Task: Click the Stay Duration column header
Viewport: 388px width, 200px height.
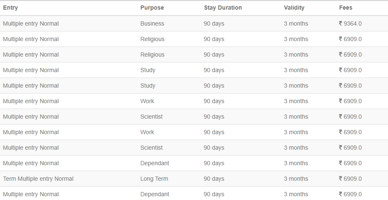Action: tap(223, 8)
